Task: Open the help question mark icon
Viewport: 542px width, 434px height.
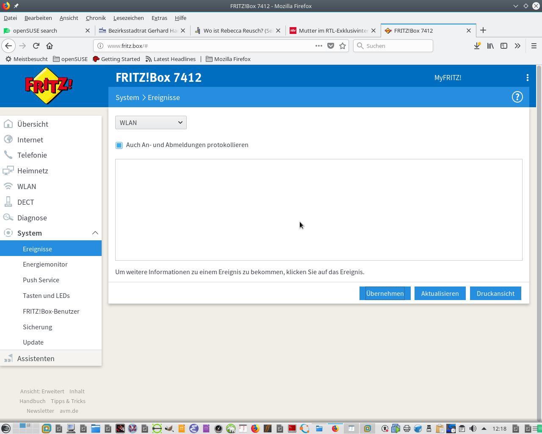Action: 517,97
